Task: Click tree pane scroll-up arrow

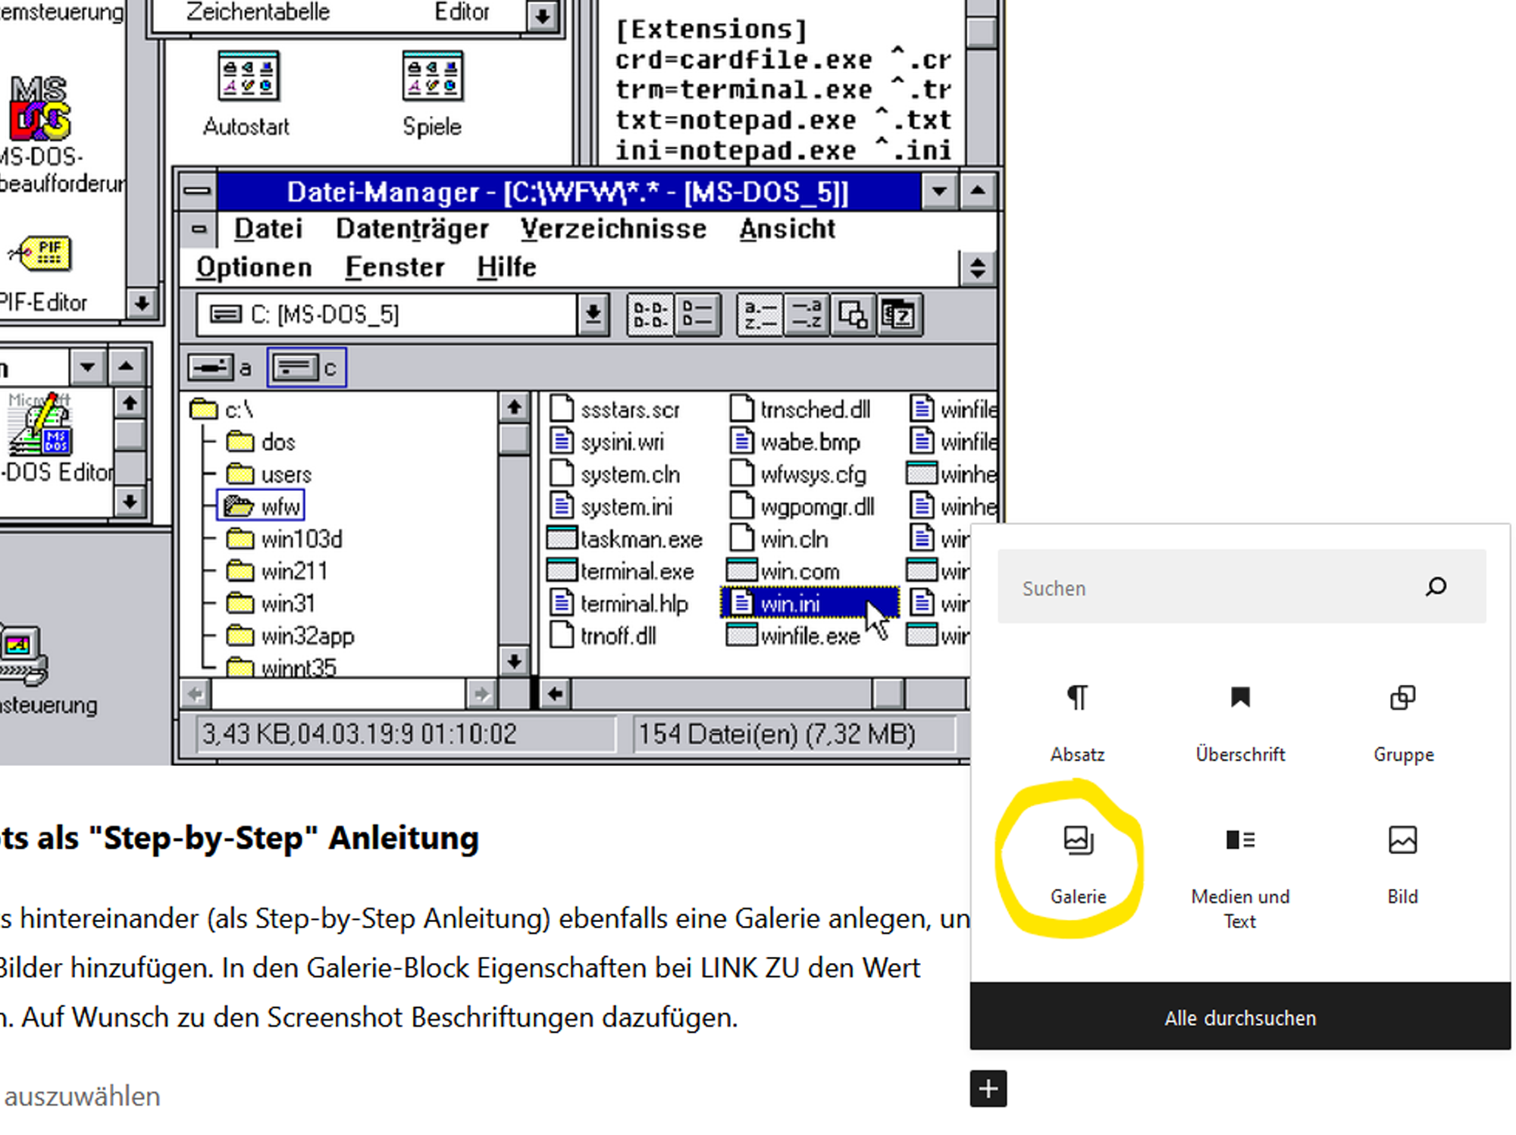Action: point(514,408)
